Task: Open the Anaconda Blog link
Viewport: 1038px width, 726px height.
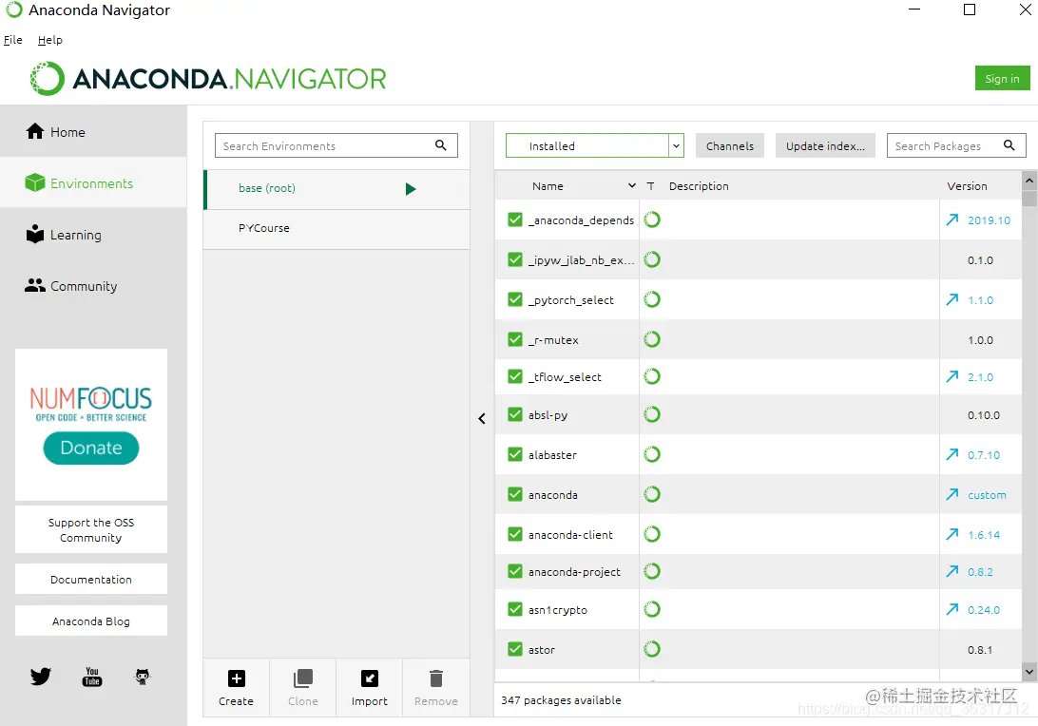Action: 91,621
